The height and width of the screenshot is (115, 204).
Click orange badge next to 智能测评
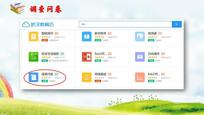coord(57,33)
